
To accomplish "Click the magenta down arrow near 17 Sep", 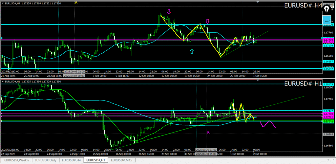I will (x=169, y=12).
